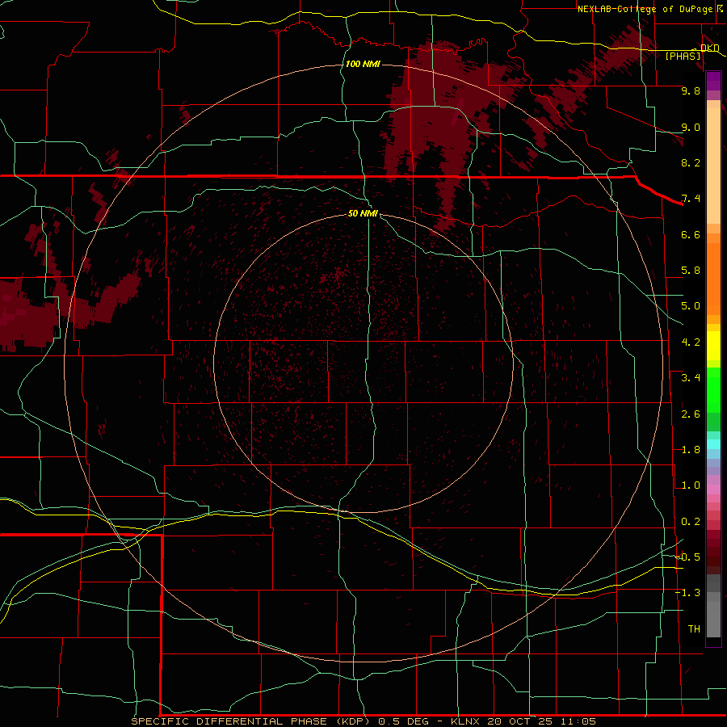This screenshot has height=727, width=727.
Task: Click the "50 NMI" range ring label
Action: [363, 213]
